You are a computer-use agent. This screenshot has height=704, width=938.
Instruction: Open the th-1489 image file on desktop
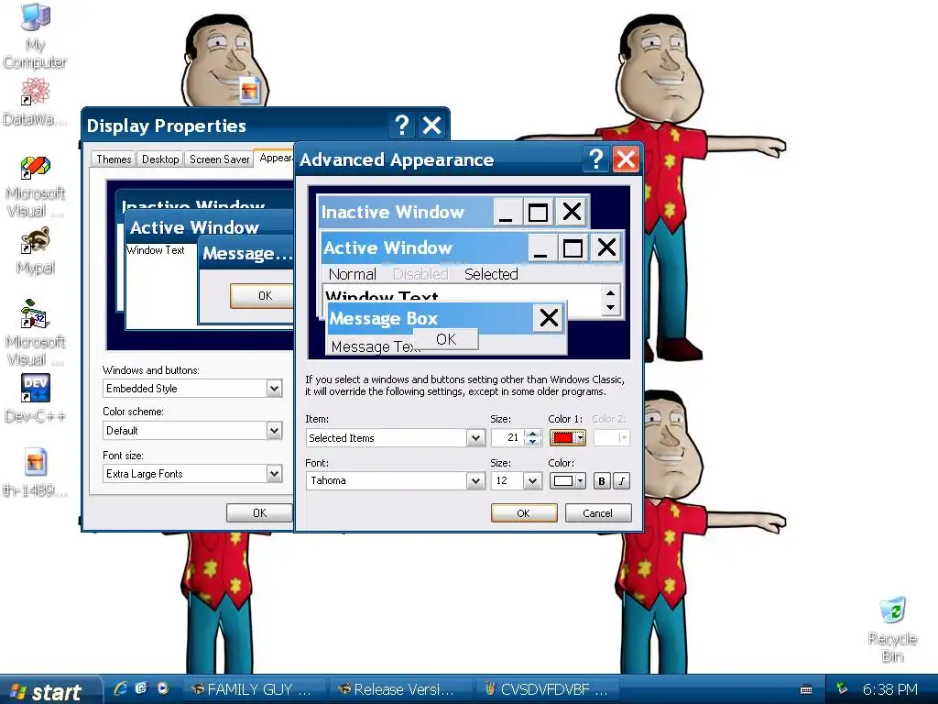click(x=35, y=473)
